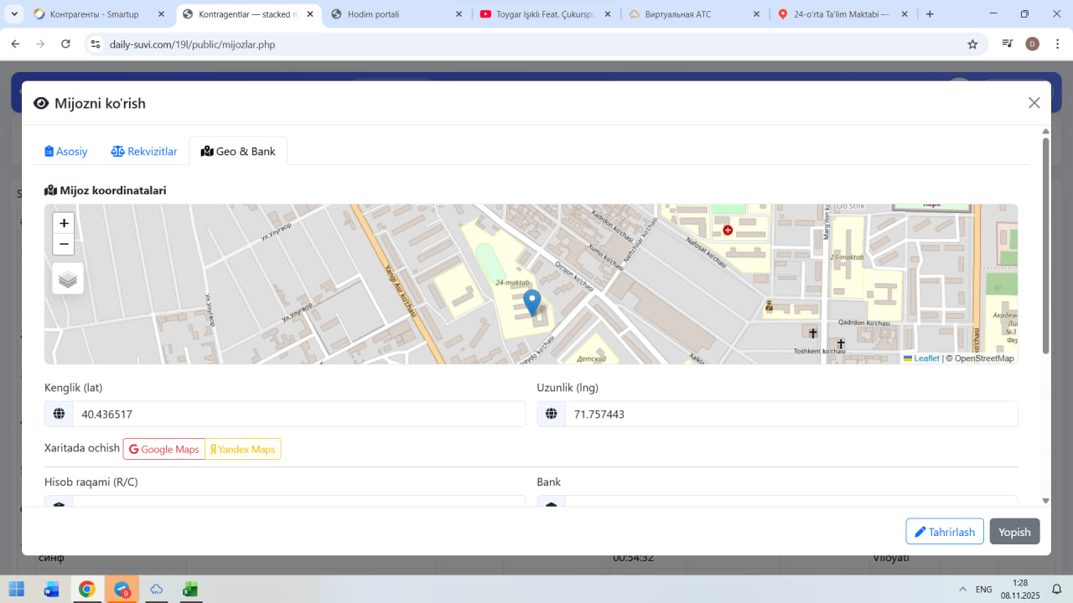Open the map layers control
Screen dimensions: 1073x603
pos(68,279)
